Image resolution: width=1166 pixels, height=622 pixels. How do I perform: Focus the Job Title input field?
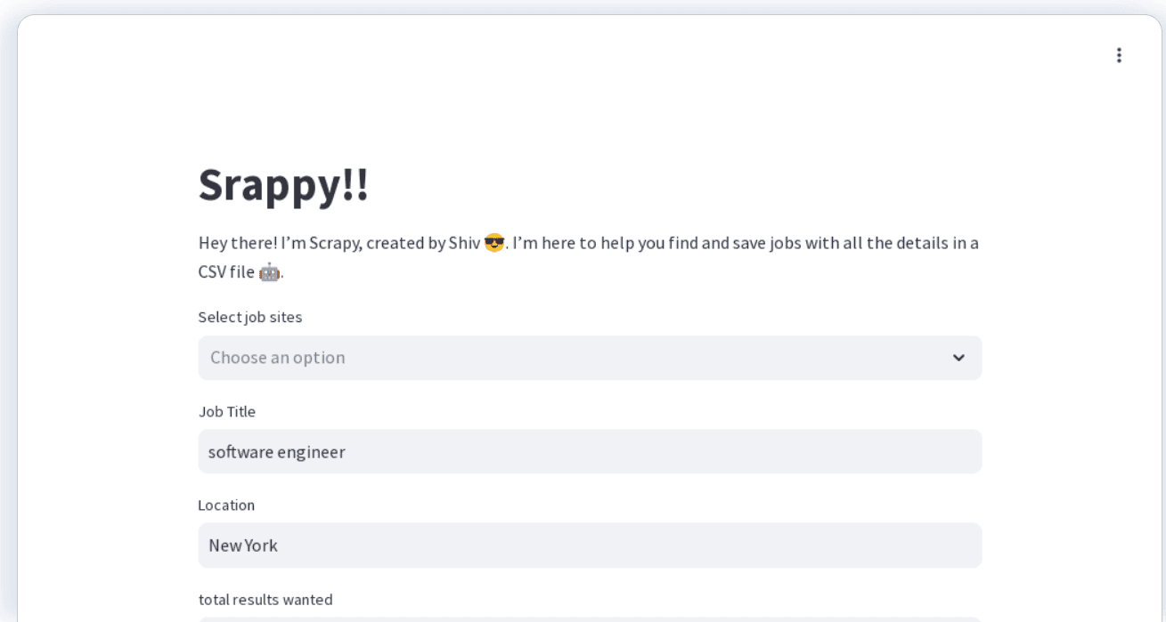(590, 452)
